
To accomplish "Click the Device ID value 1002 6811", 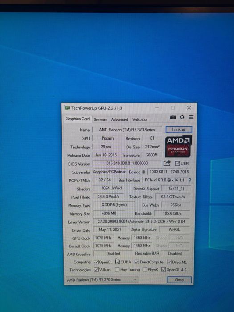I will click(x=169, y=172).
